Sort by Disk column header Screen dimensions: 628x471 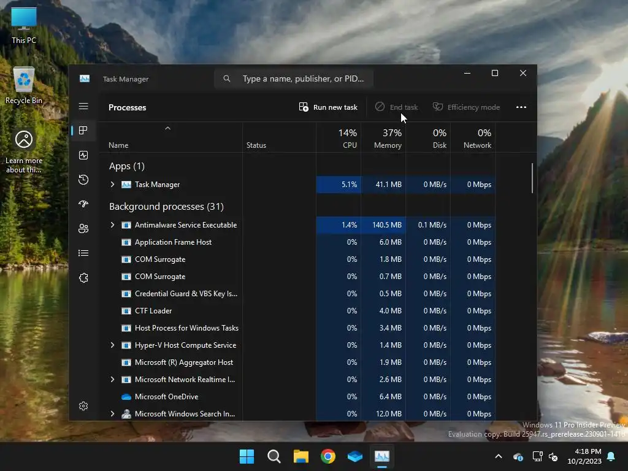[x=429, y=138]
